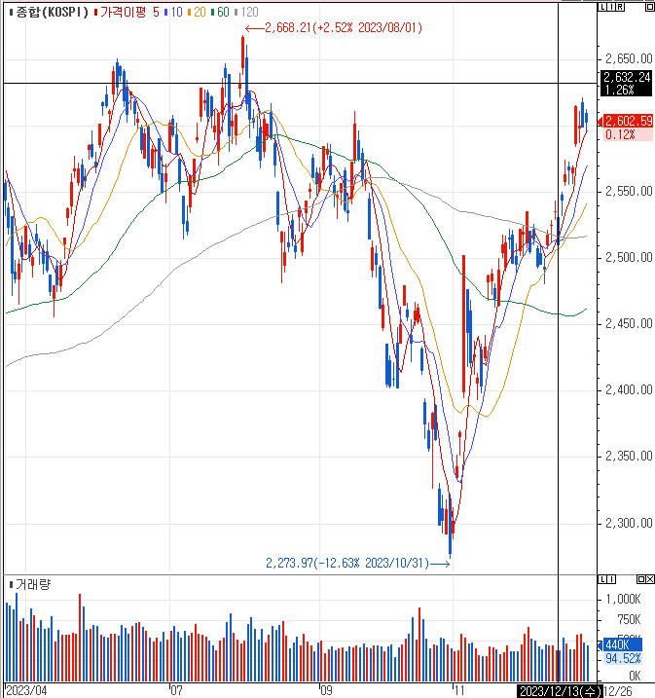Click the 2,550.00 price axis label
The width and height of the screenshot is (655, 698).
(x=629, y=192)
